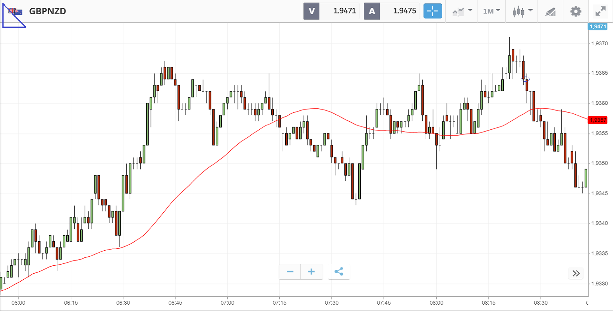Zoom in the chart with plus
Image resolution: width=613 pixels, height=311 pixels.
coord(311,272)
